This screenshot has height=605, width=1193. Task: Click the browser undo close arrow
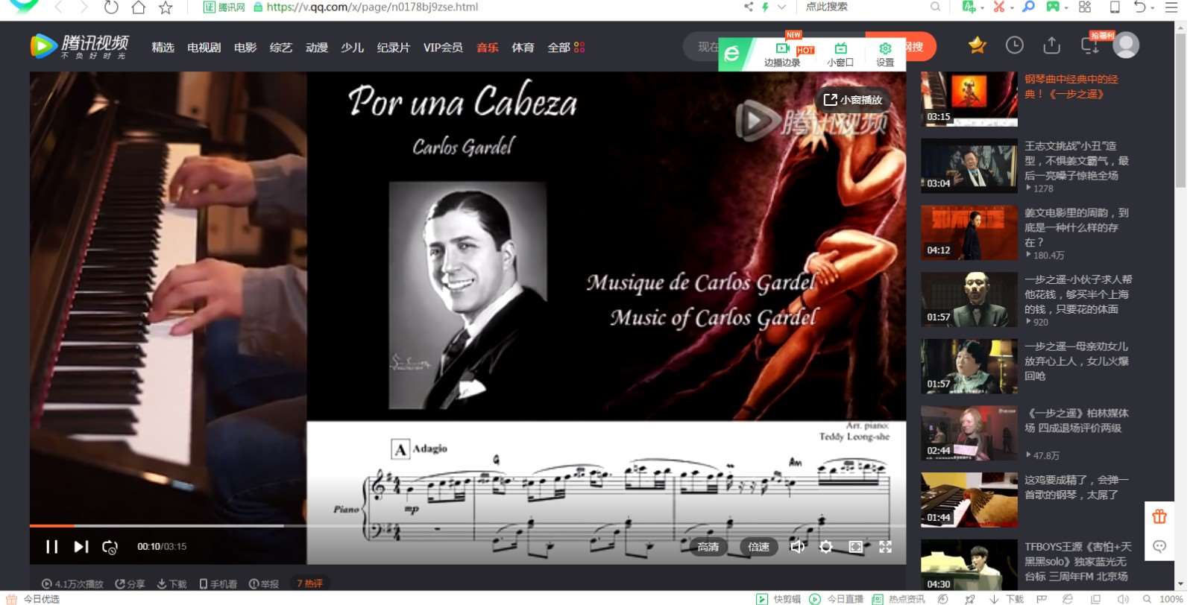point(1139,7)
